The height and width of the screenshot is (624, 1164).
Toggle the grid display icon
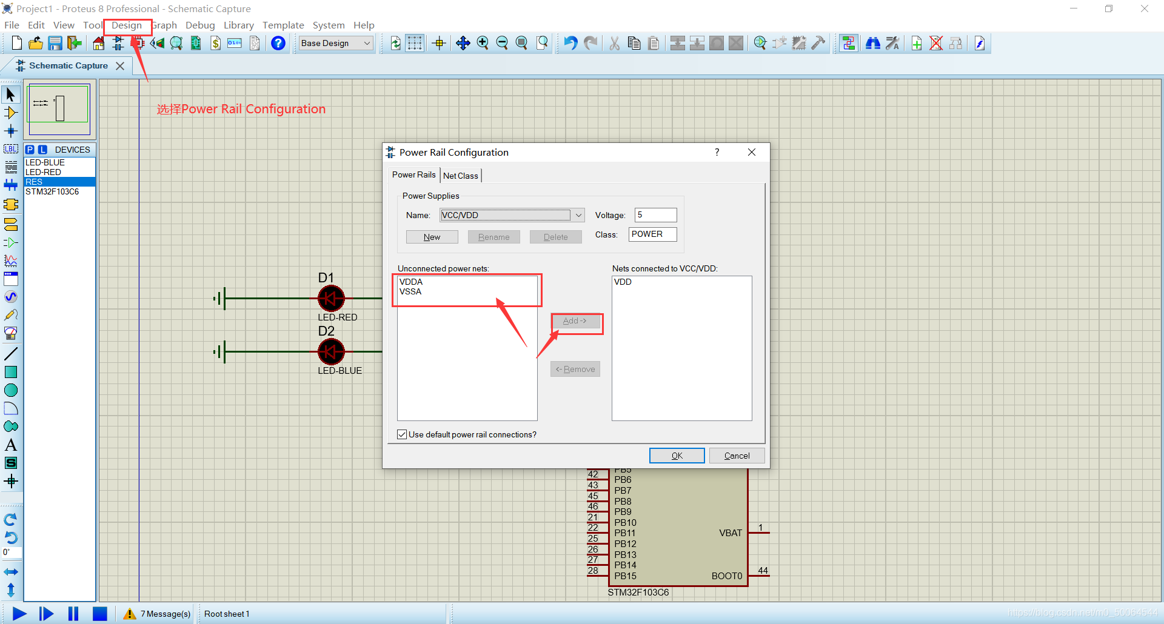[x=415, y=43]
